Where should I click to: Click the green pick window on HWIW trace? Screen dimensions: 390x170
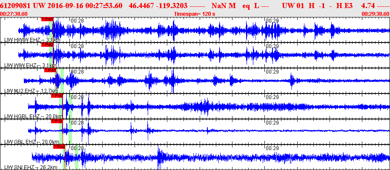coord(51,30)
